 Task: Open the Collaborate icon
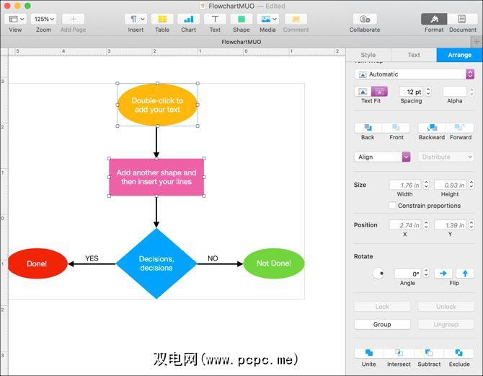click(x=365, y=19)
